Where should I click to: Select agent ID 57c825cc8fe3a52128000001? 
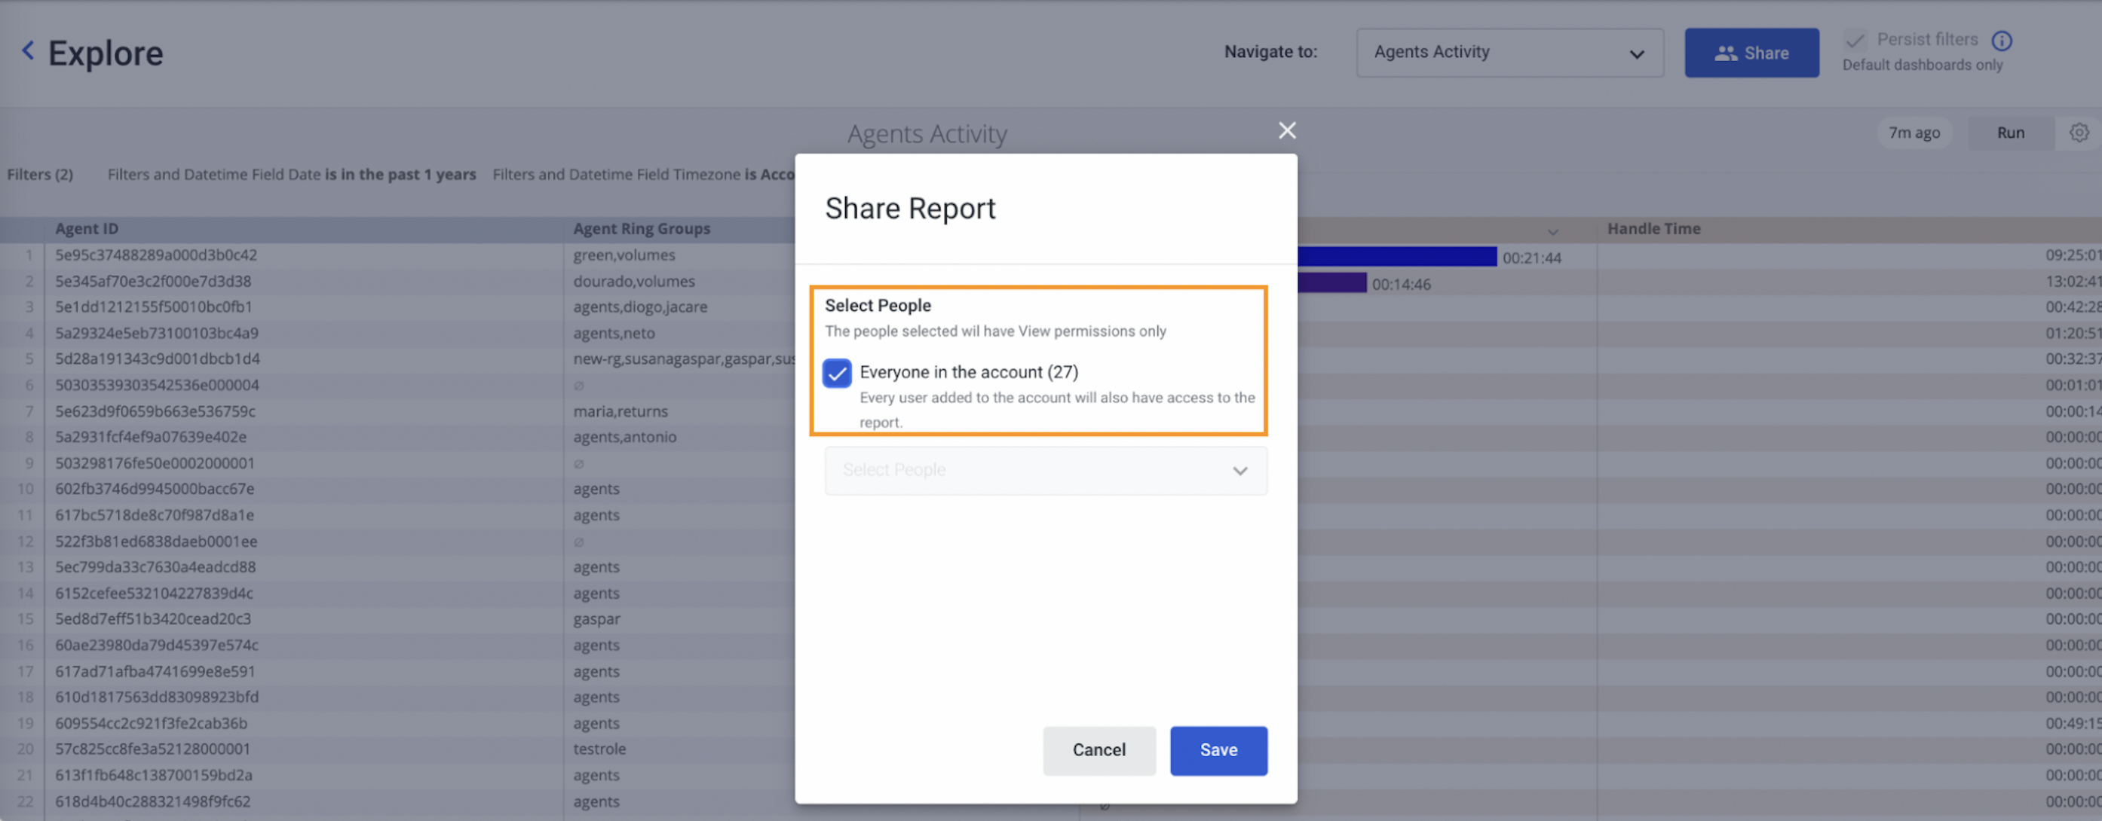[152, 749]
